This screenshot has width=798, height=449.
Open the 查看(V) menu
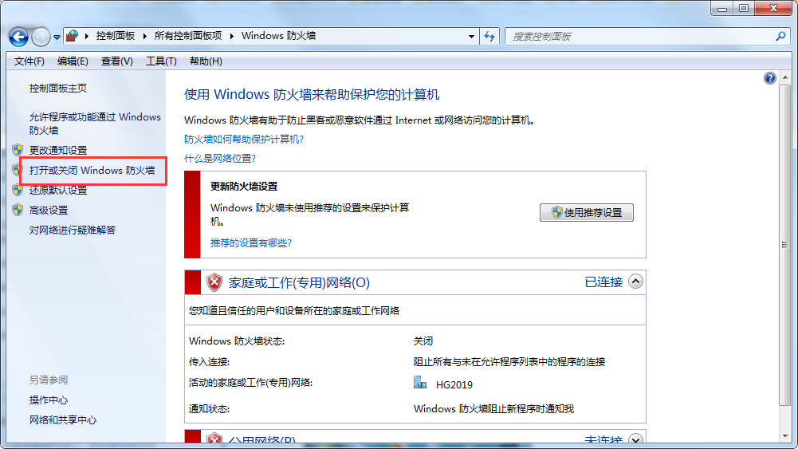coord(117,61)
